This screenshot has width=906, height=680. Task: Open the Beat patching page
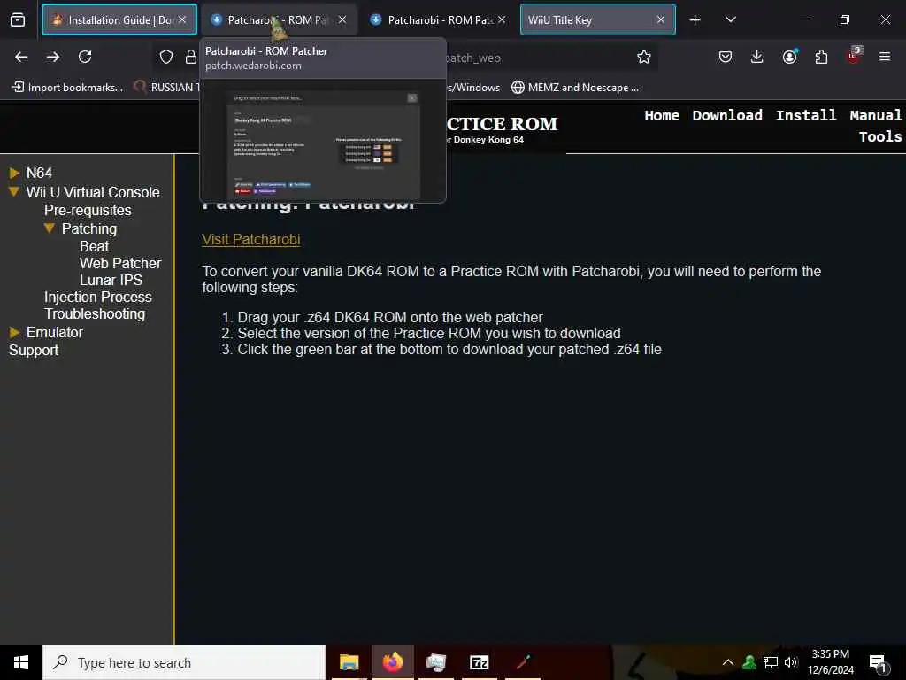[x=94, y=246]
